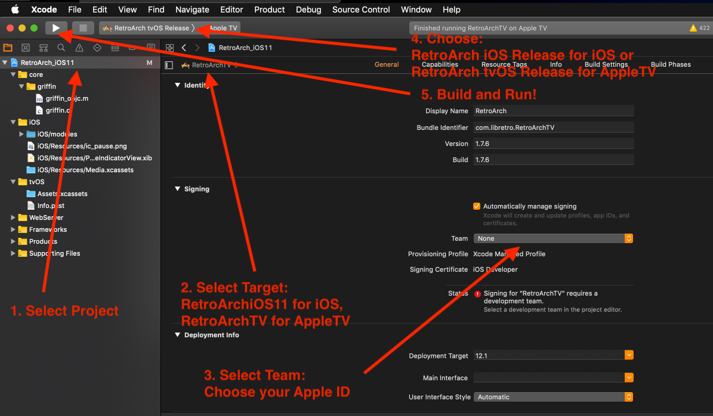Collapse the core folder
713x416 pixels.
pyautogui.click(x=13, y=74)
